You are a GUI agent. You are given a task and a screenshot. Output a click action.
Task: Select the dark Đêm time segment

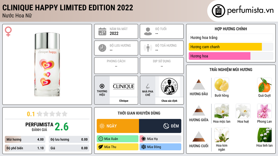point(160,126)
